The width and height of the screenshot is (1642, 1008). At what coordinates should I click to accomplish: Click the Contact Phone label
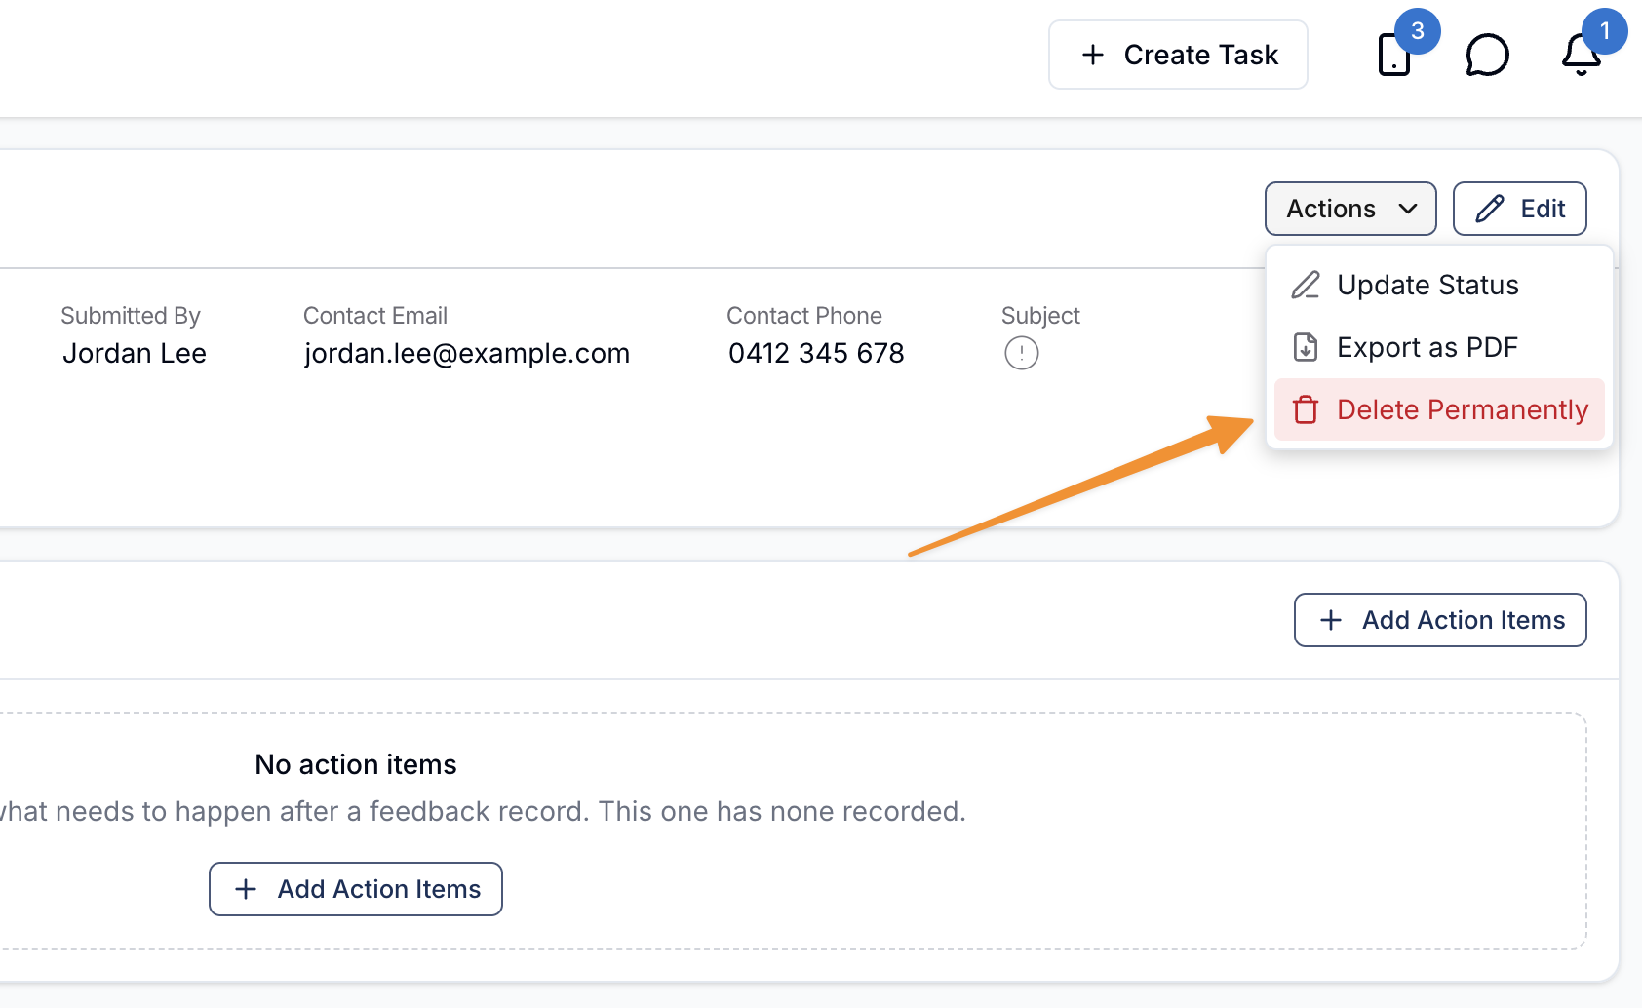tap(804, 316)
